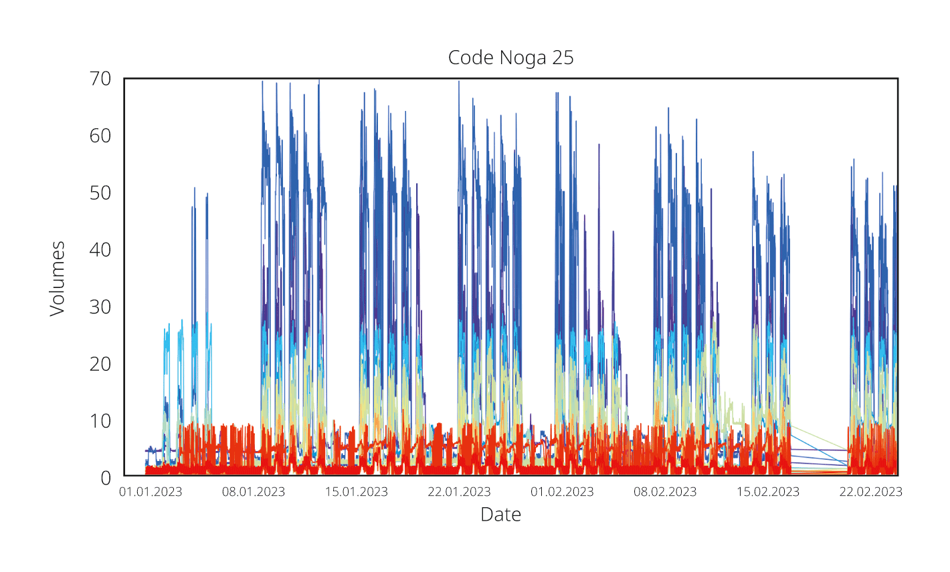Click the 01.01.2023 date tick label
Screen dimensions: 950x572
151,492
